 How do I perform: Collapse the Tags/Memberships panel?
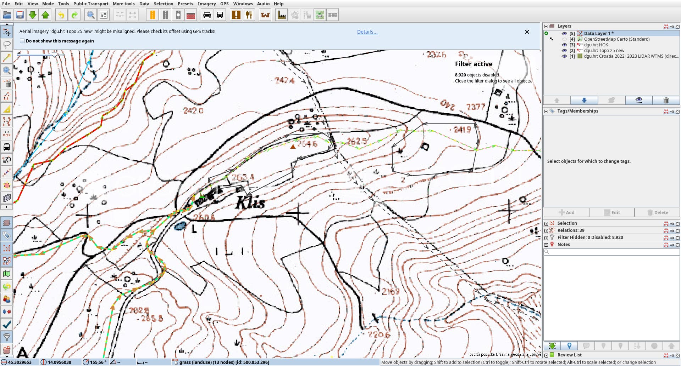click(x=546, y=111)
